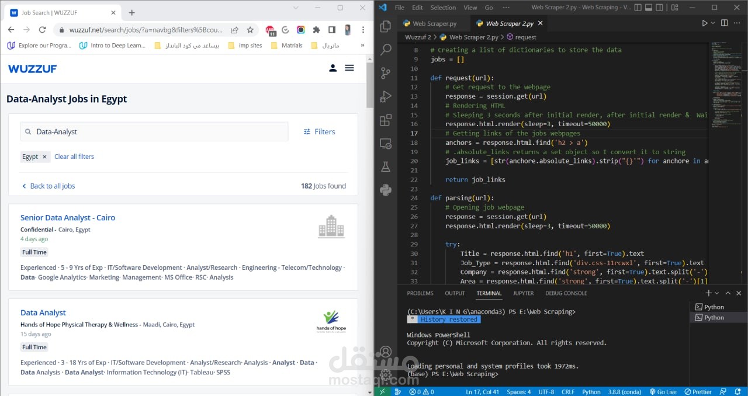Switch to Web Scraper.py editor tab

[434, 23]
